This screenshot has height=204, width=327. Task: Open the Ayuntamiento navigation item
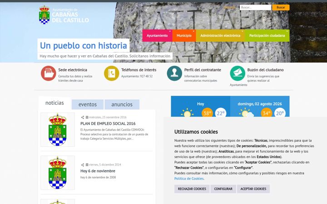pos(157,36)
